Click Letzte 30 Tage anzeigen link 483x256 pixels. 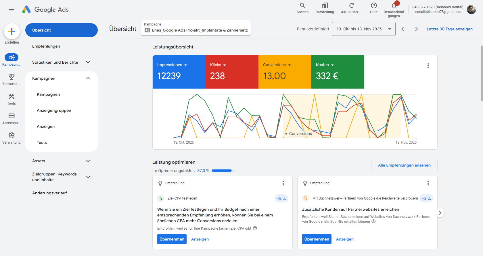tap(449, 29)
